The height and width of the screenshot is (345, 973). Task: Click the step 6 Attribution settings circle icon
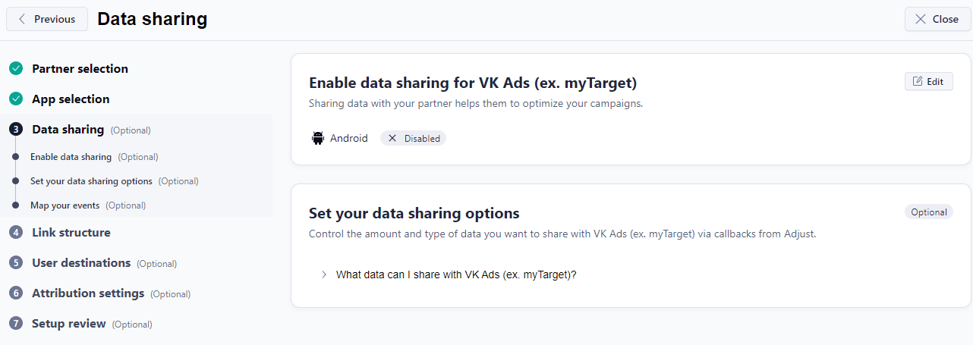pyautogui.click(x=16, y=293)
